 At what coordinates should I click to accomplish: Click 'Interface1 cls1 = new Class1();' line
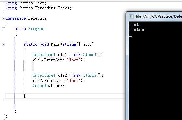coord(68,55)
